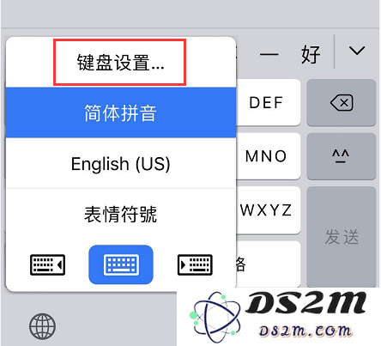Tap the 发送 send key
The height and width of the screenshot is (346, 381).
(342, 237)
